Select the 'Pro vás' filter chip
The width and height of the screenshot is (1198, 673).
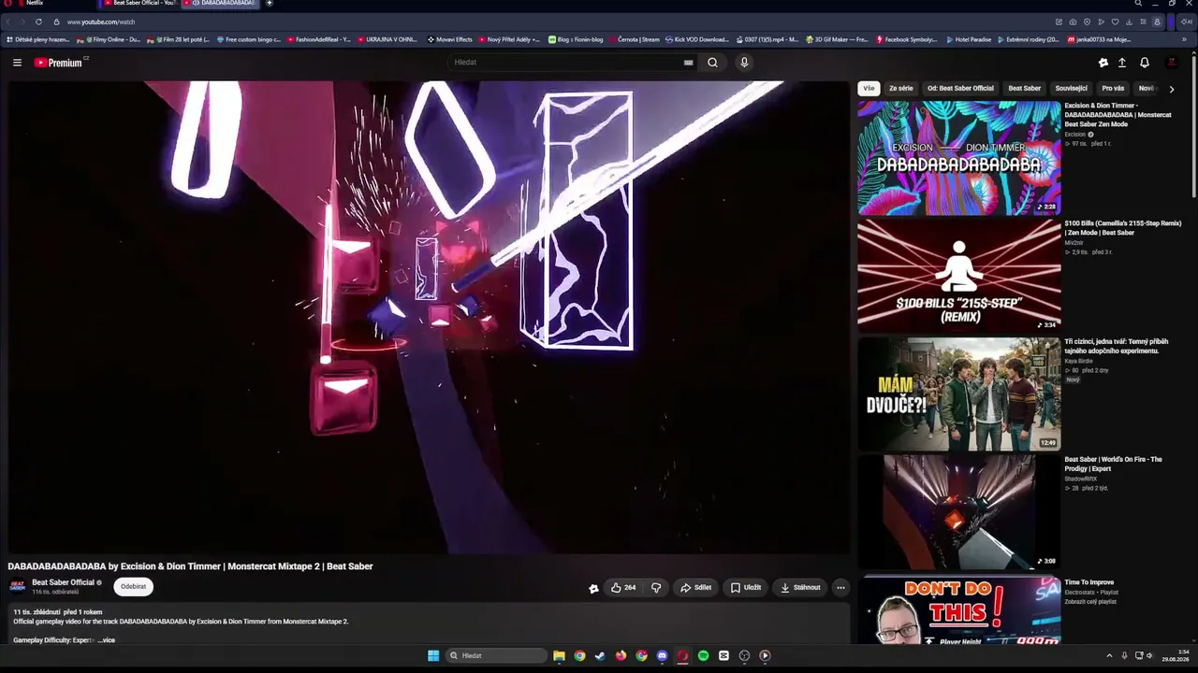[1113, 89]
